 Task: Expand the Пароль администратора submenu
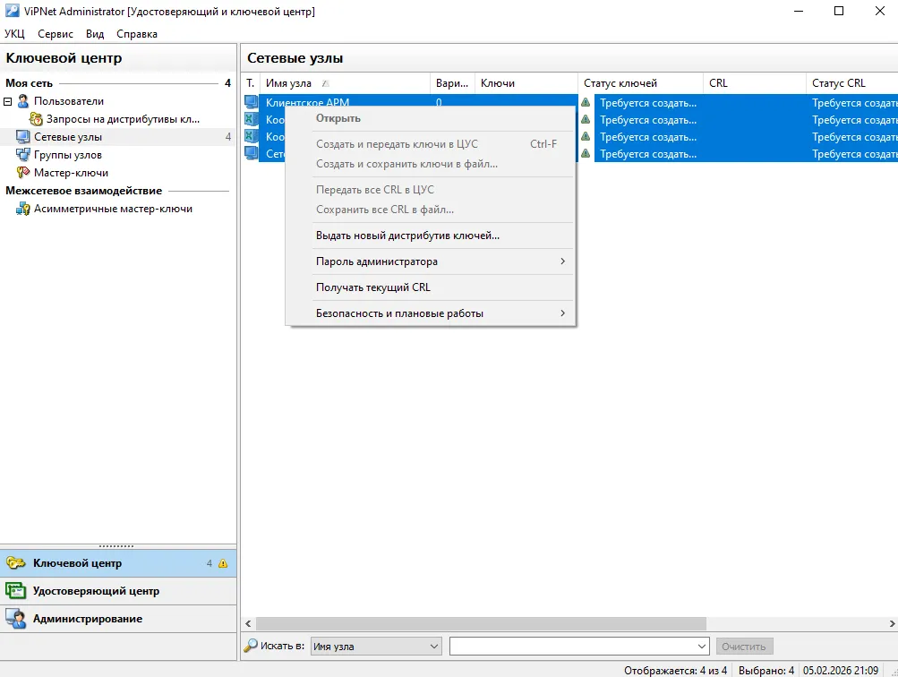562,261
